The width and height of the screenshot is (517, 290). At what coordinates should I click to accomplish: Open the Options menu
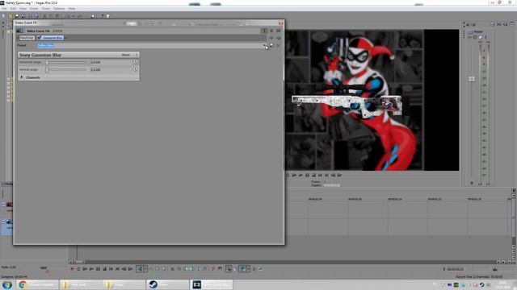click(x=59, y=9)
